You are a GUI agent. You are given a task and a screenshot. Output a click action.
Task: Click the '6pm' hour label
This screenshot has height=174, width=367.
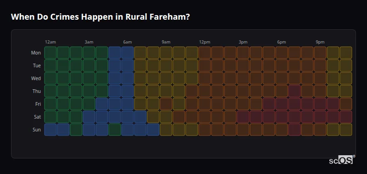click(x=282, y=42)
